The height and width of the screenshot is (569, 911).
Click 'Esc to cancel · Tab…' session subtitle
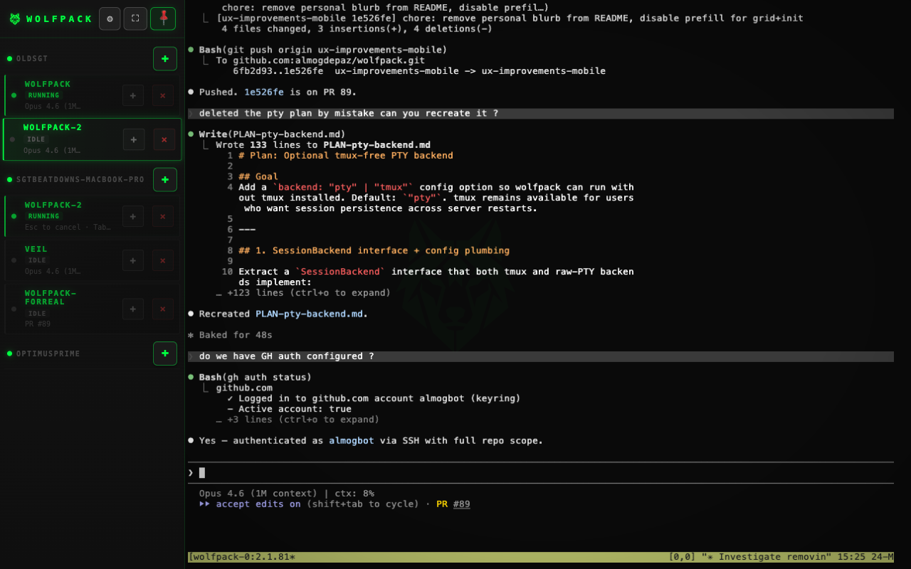[68, 228]
